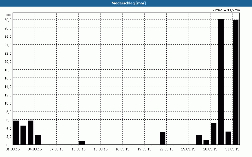Select the tallest bar exceeding 30 mm
The height and width of the screenshot is (157, 252).
pos(221,82)
